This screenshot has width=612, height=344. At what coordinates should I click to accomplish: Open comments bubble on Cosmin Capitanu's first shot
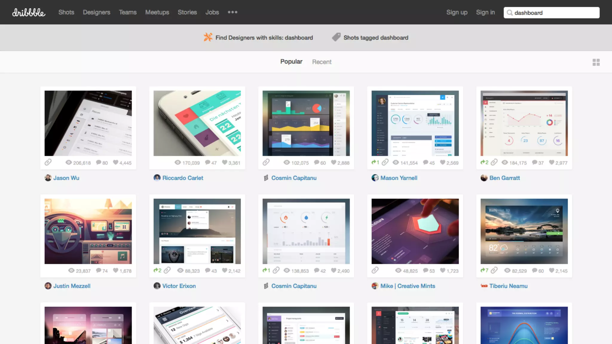point(317,162)
